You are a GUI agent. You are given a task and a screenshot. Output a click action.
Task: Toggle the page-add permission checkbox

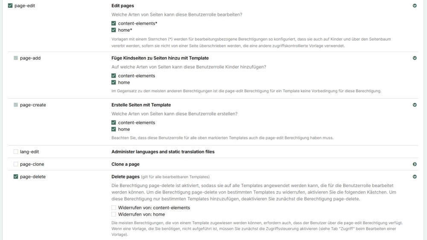pos(16,58)
